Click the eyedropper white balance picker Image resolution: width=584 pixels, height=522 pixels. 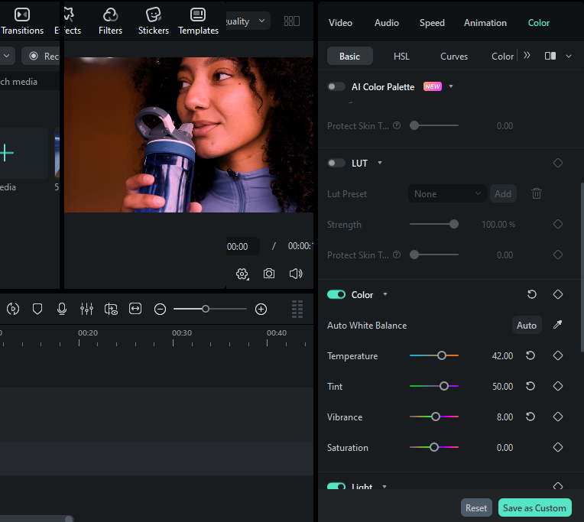tap(557, 325)
